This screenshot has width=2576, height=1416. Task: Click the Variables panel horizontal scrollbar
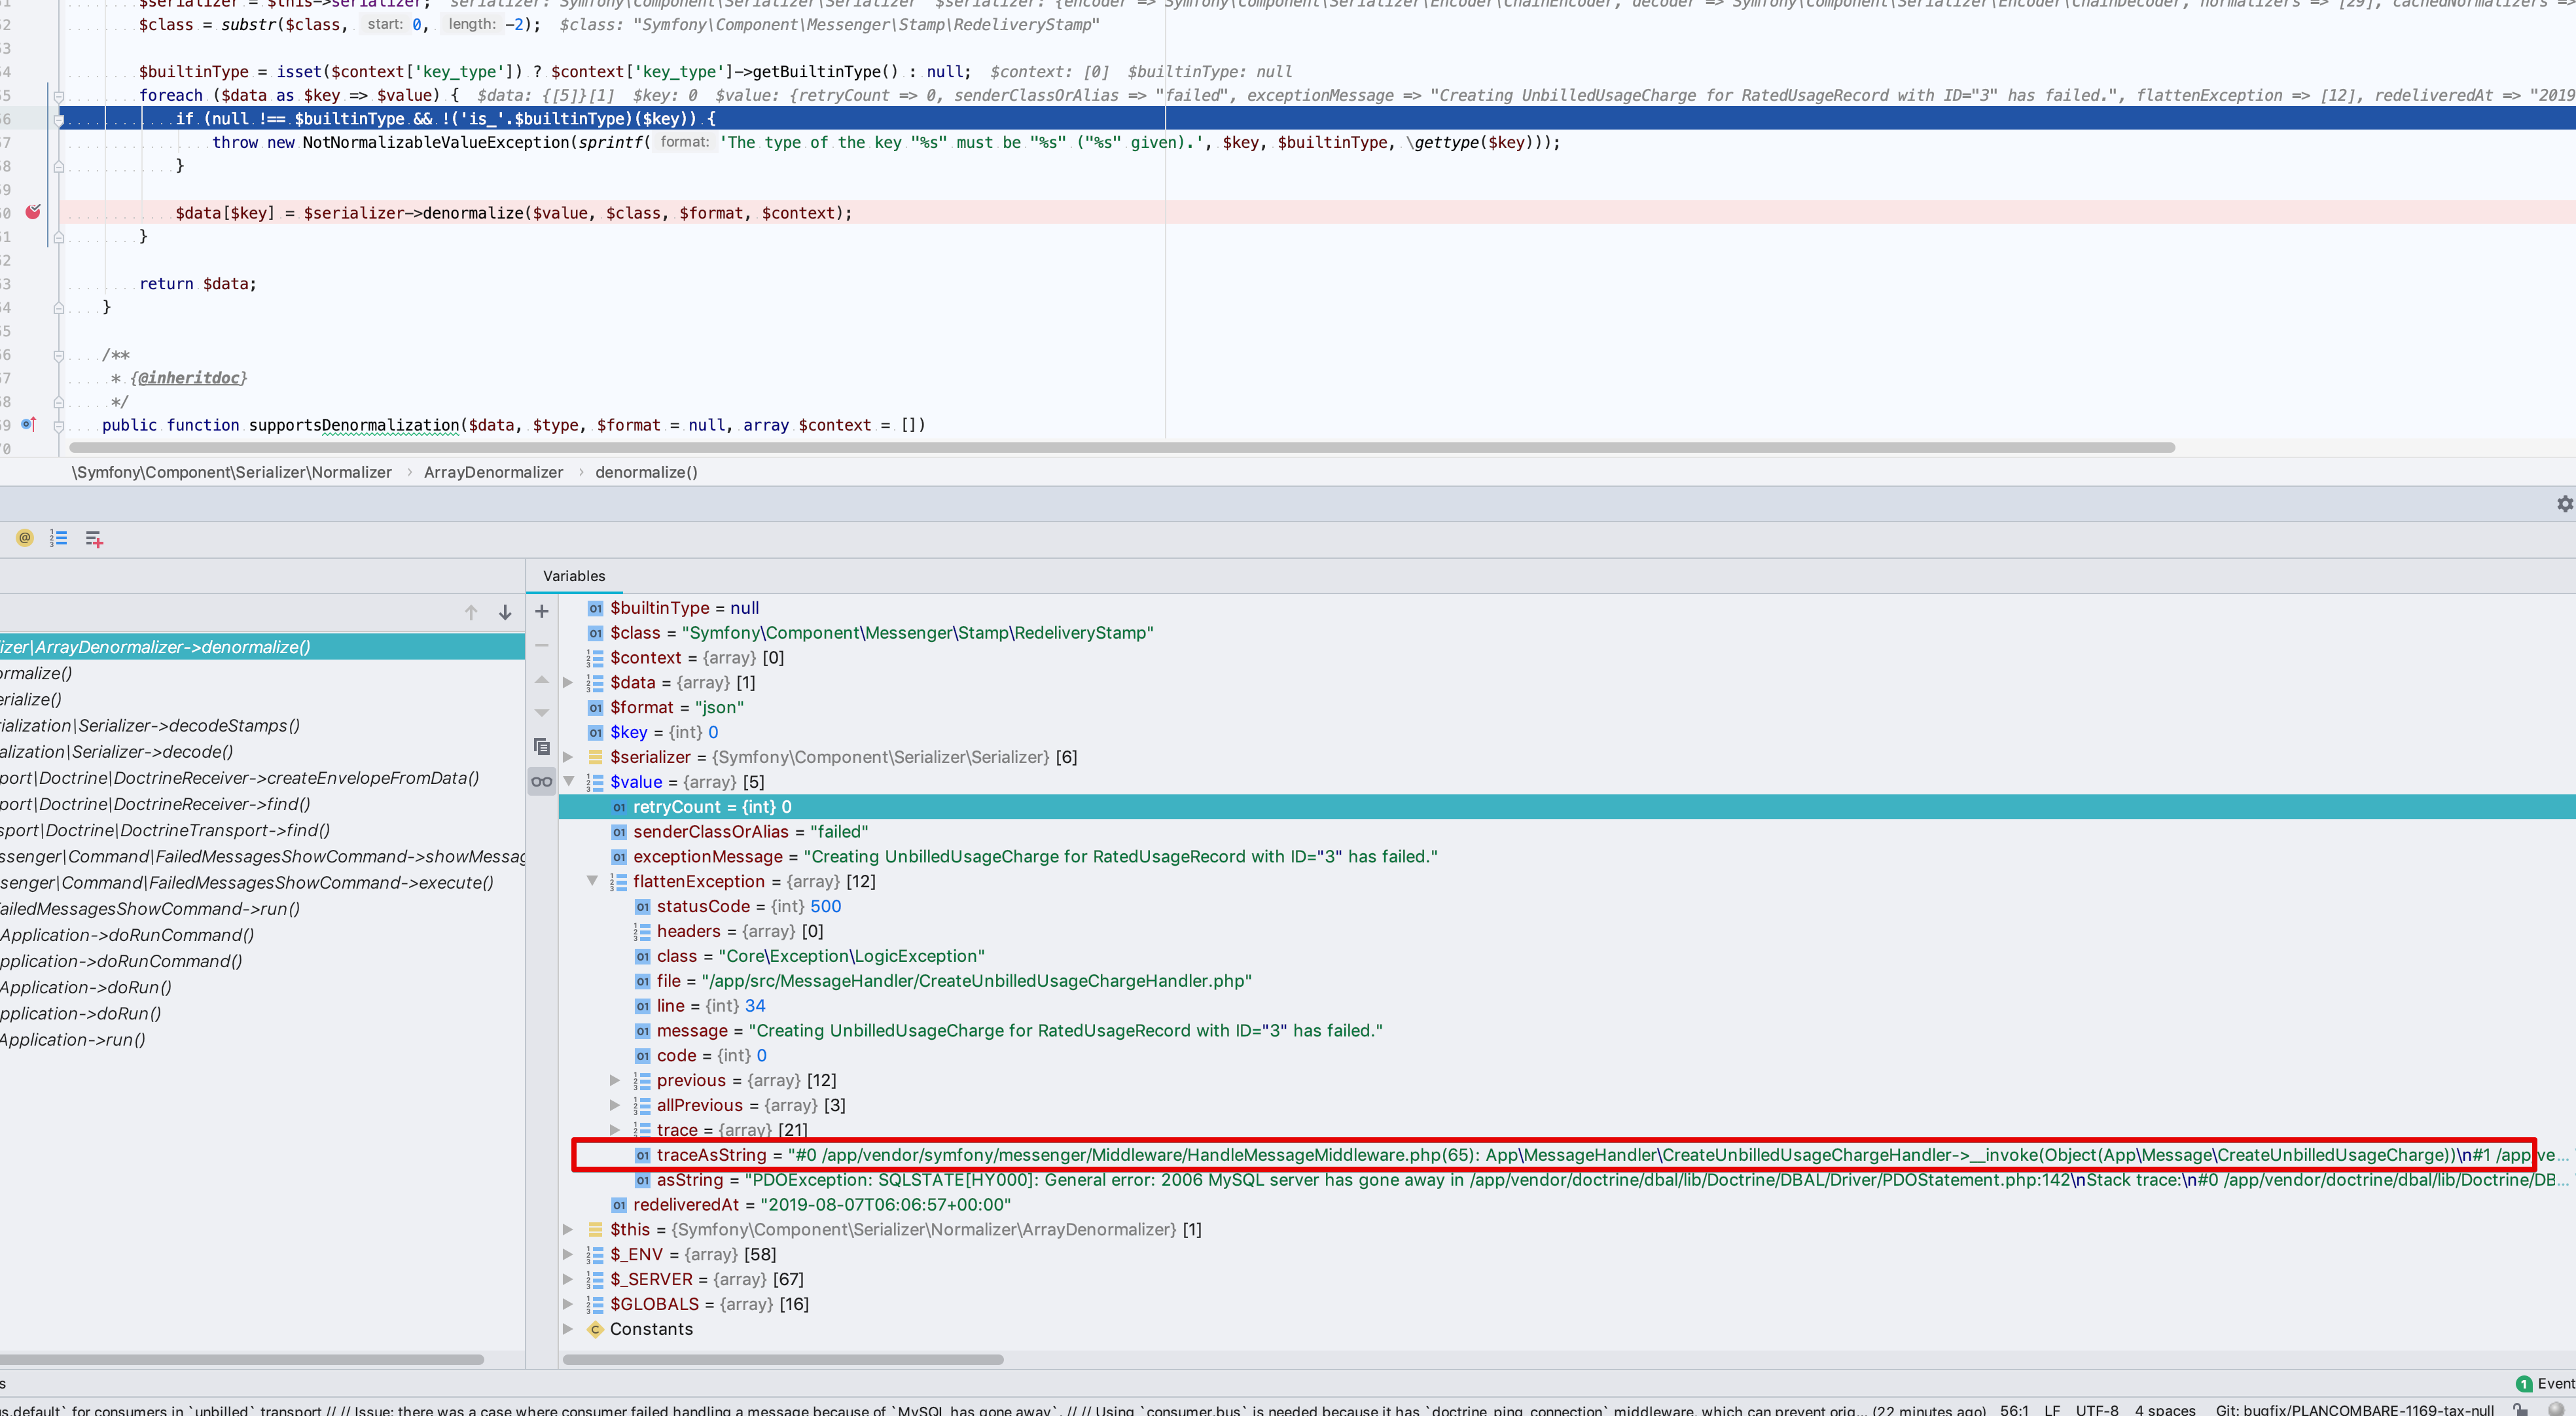[783, 1360]
